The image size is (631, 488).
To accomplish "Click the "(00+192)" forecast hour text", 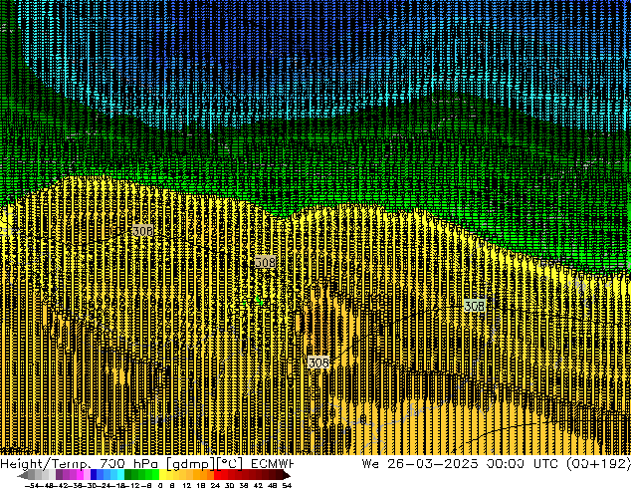I will tap(598, 464).
